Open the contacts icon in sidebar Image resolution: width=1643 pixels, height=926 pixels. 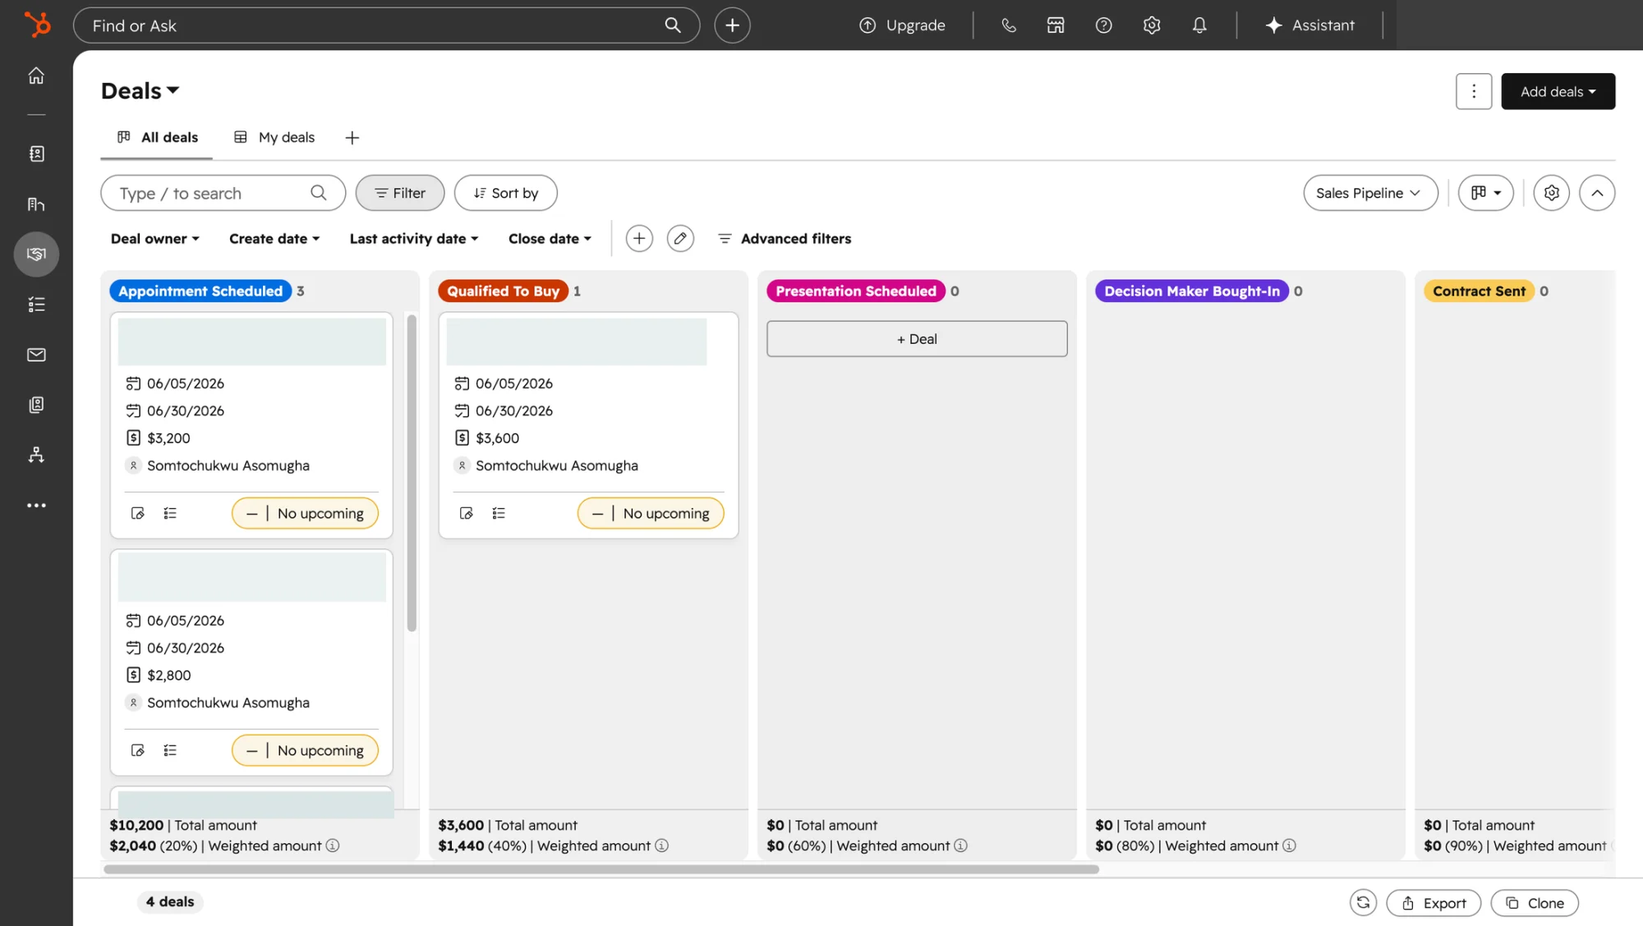36,154
